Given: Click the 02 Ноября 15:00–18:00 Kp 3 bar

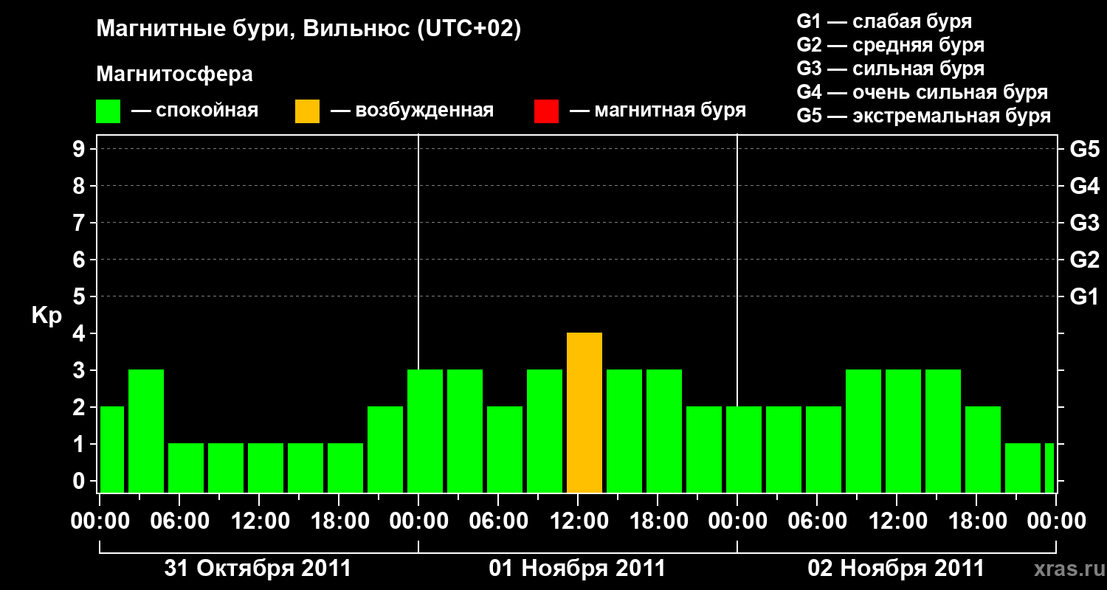Looking at the screenshot, I should click(x=943, y=431).
